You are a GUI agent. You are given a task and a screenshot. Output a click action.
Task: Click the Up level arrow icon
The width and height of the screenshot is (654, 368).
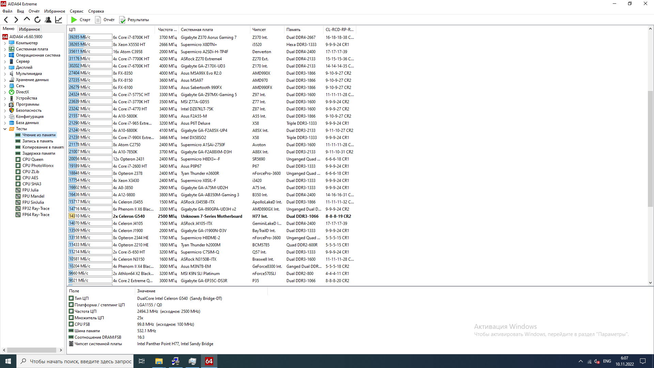27,19
